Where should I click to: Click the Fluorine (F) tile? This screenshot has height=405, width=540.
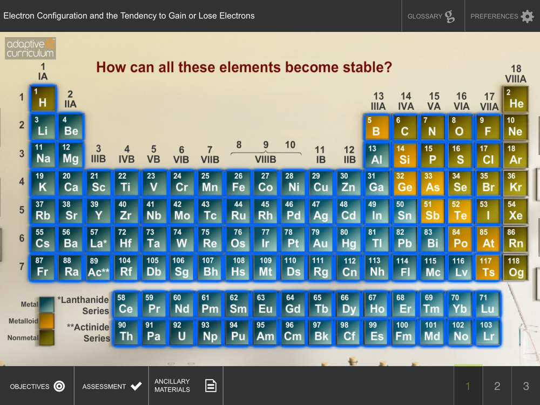coord(488,127)
